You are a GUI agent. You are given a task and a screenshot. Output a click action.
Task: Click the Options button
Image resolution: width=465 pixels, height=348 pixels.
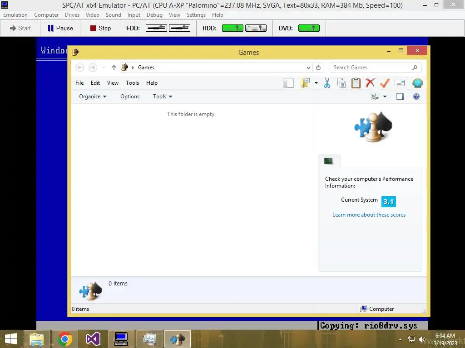130,97
